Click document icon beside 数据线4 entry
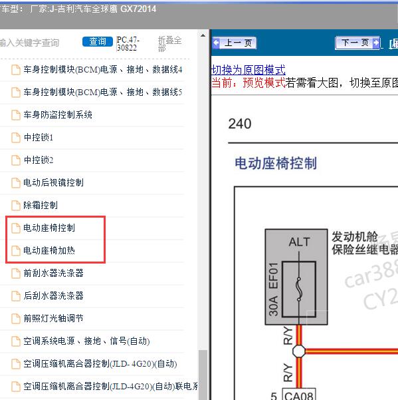The width and height of the screenshot is (398, 400). click(x=16, y=70)
